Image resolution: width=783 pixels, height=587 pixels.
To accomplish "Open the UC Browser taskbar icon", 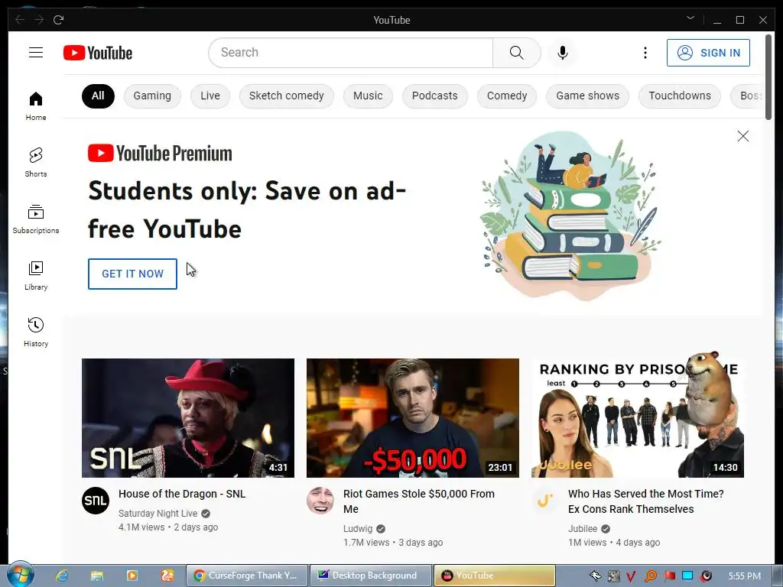I will click(x=167, y=576).
